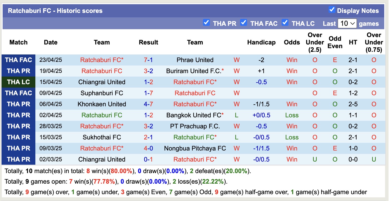
Task: Open the Phrae United team page
Action: point(195,60)
